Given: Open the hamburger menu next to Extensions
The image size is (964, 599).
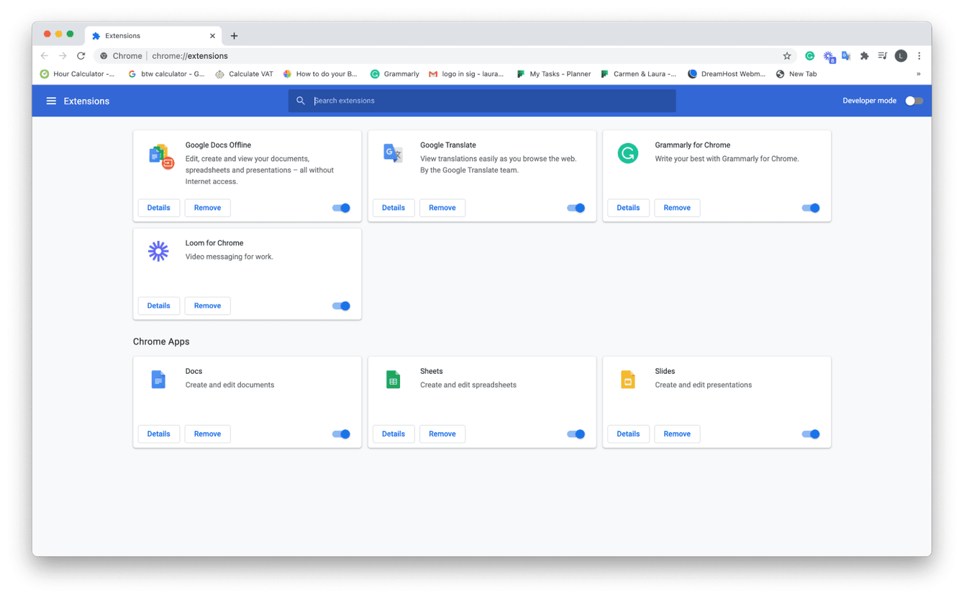Looking at the screenshot, I should (51, 101).
